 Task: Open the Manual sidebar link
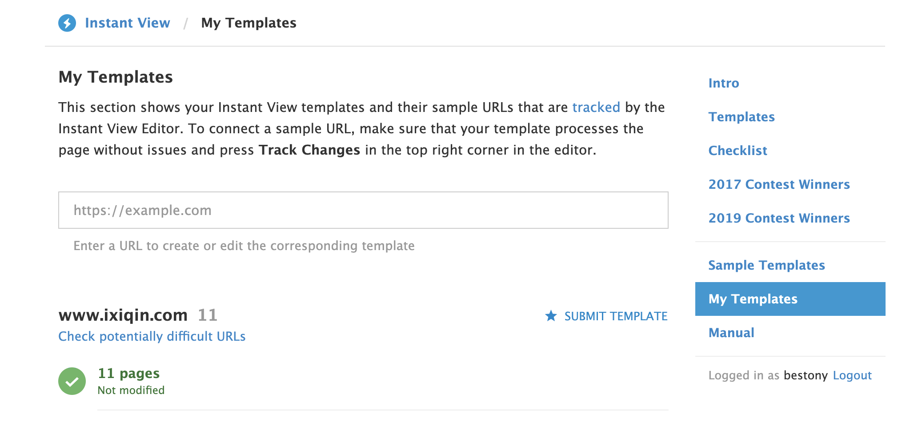coord(731,333)
